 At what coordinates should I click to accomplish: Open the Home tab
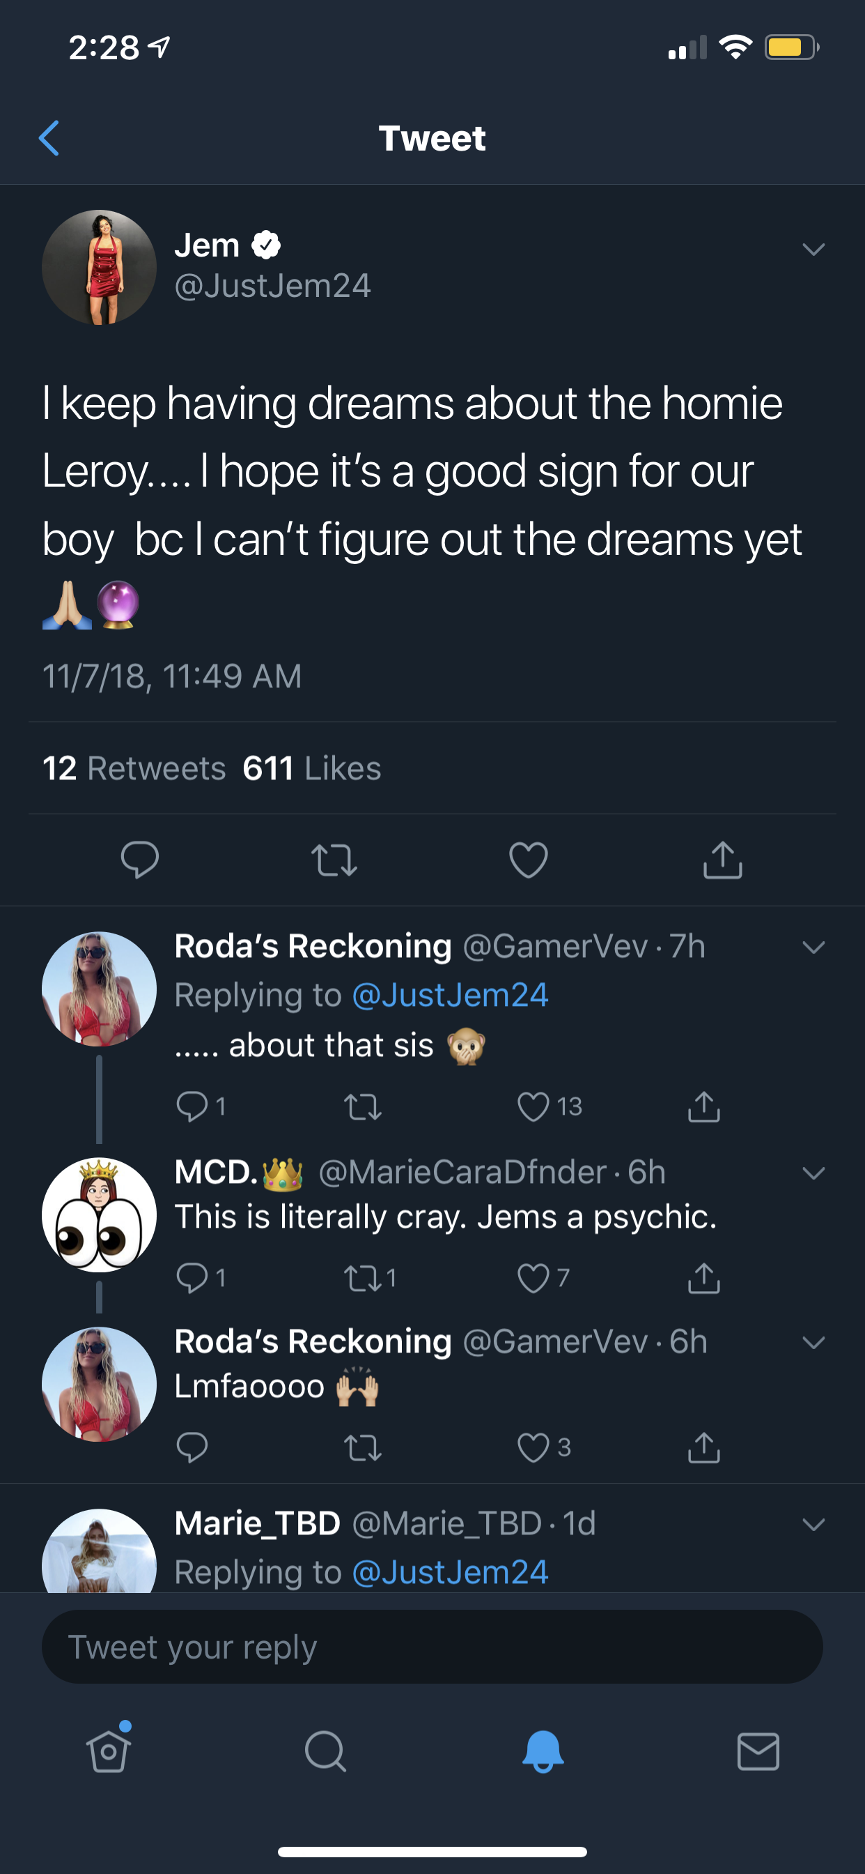[109, 1750]
